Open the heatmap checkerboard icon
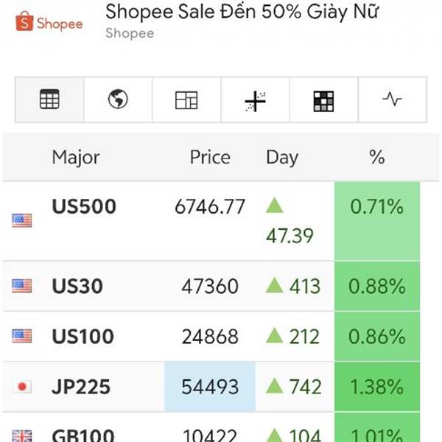This screenshot has height=442, width=442. point(323,100)
